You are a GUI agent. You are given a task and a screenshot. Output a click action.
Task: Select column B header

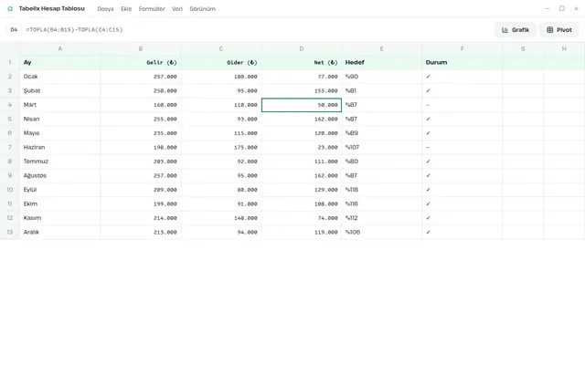click(140, 48)
